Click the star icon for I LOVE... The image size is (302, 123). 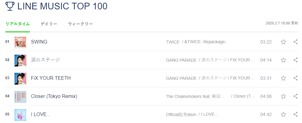pyautogui.click(x=283, y=114)
